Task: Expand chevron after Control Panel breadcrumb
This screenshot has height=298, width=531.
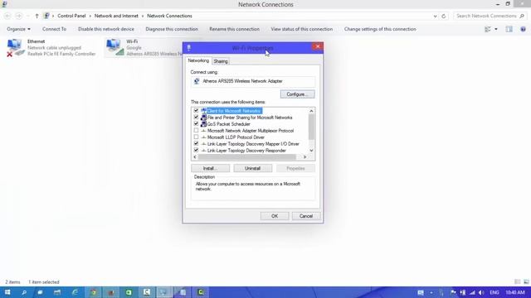Action: 90,16
